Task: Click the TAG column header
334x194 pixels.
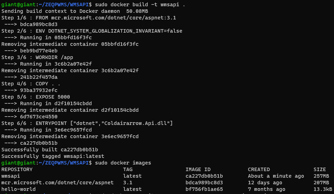Action: click(x=128, y=169)
